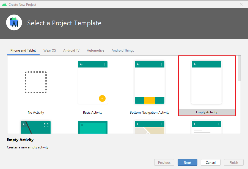248x169 pixels.
Task: Click the Previous button
Action: (164, 162)
